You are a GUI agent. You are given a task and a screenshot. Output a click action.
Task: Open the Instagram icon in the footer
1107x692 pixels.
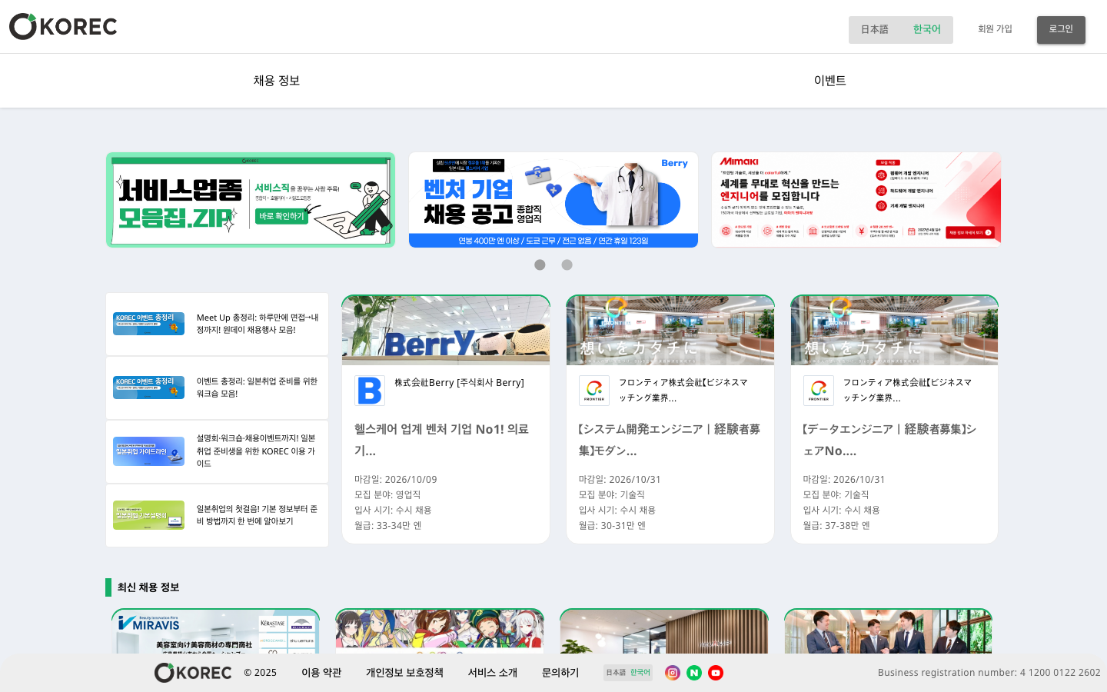[673, 673]
